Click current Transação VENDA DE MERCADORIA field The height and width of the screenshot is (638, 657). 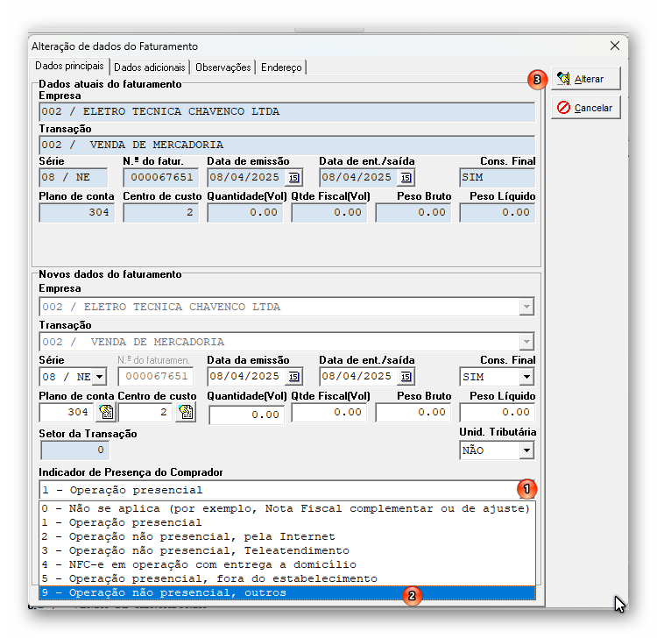click(287, 145)
